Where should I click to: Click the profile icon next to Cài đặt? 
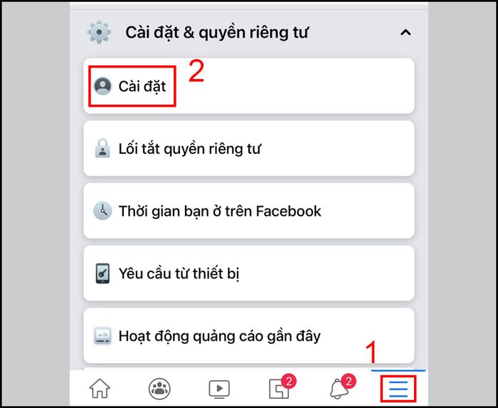pos(102,86)
